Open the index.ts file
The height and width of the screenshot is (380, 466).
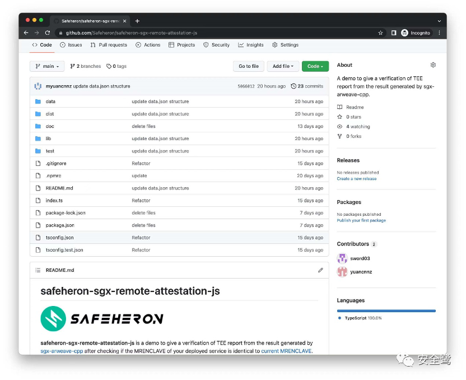54,201
